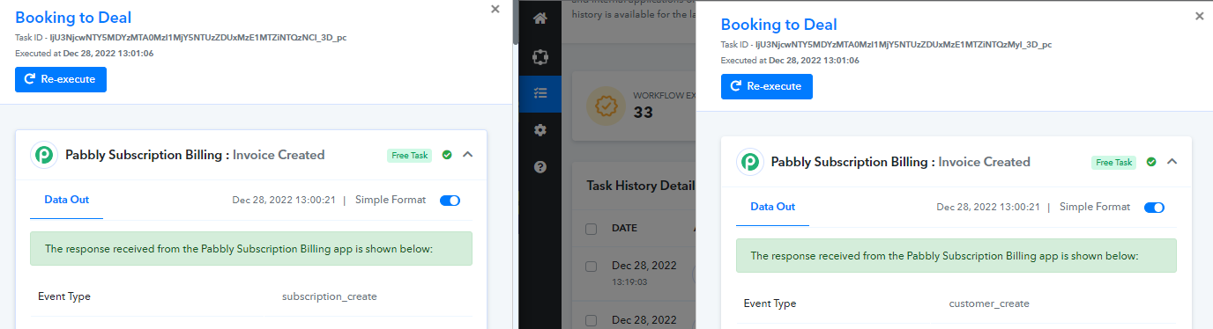Click Pabbly logo icon in left panel
Viewport: 1213px width, 329px height.
point(43,155)
